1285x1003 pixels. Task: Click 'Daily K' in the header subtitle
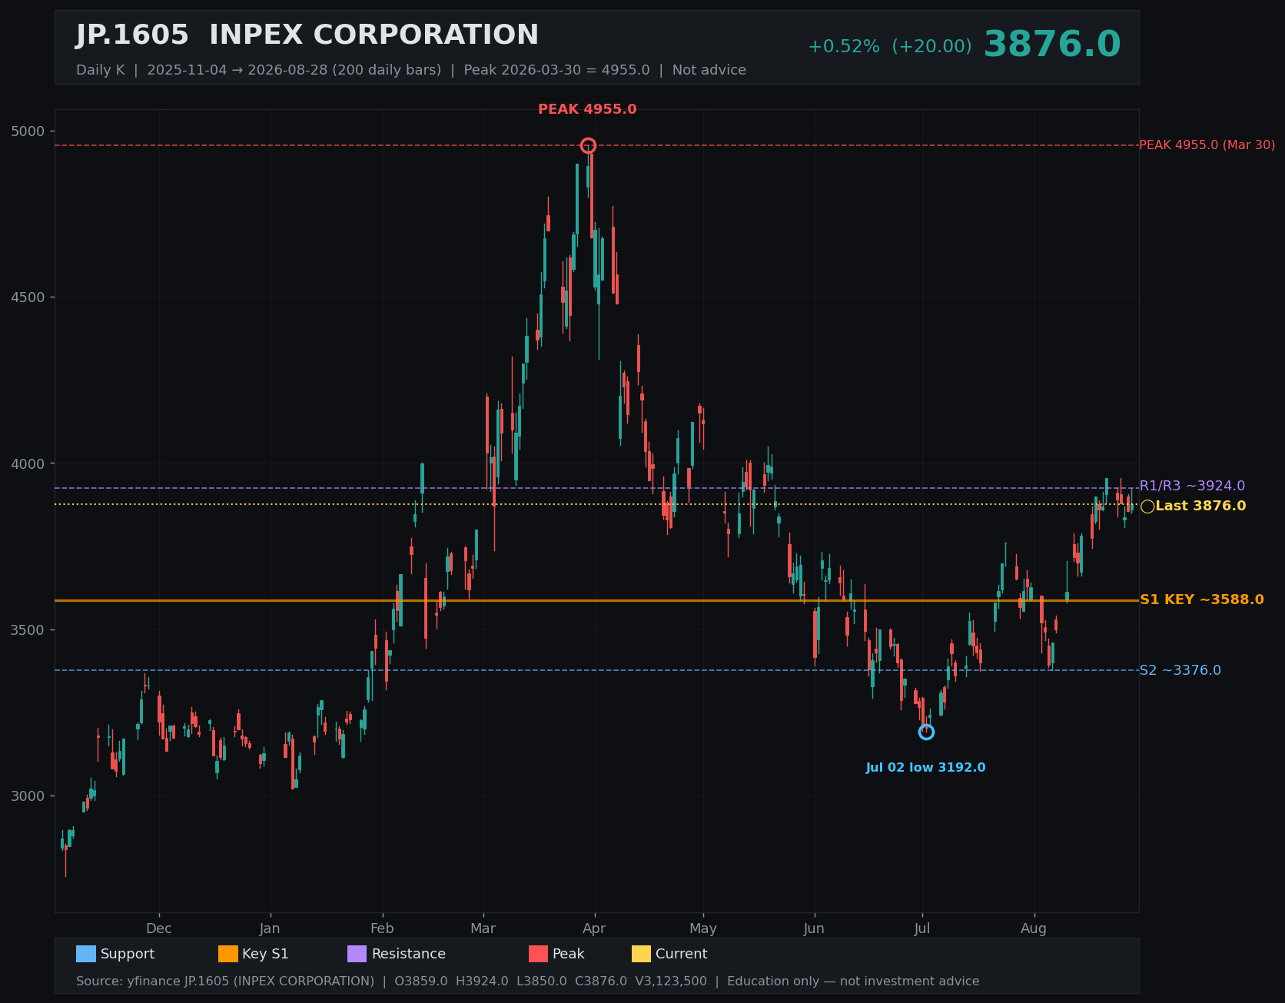[100, 70]
